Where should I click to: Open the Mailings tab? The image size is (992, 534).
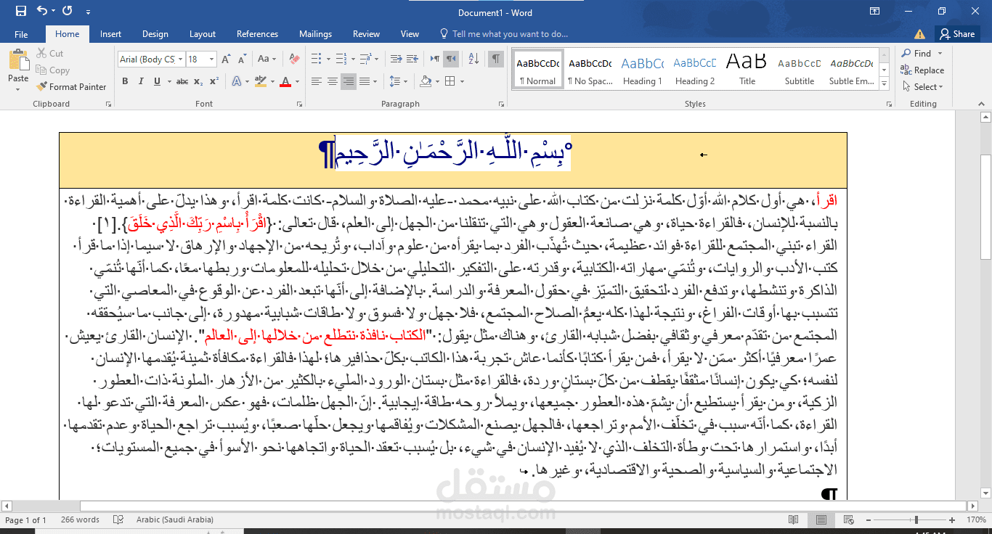point(315,34)
